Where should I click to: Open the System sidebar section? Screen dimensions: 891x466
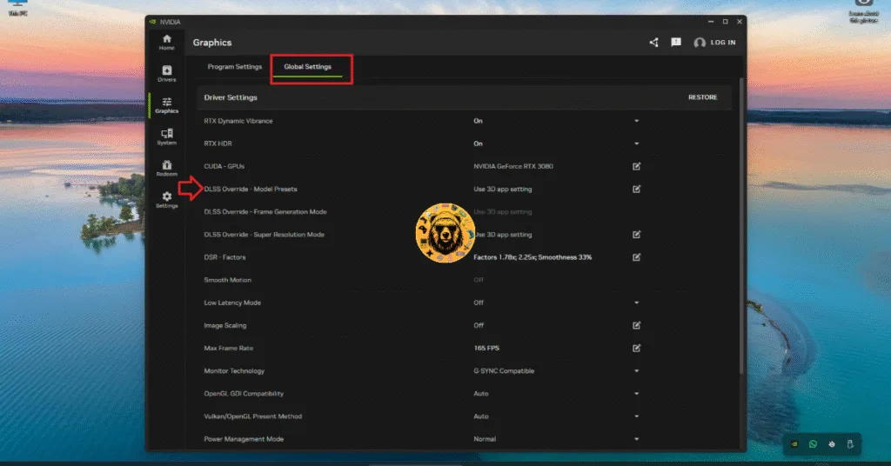[x=166, y=136]
